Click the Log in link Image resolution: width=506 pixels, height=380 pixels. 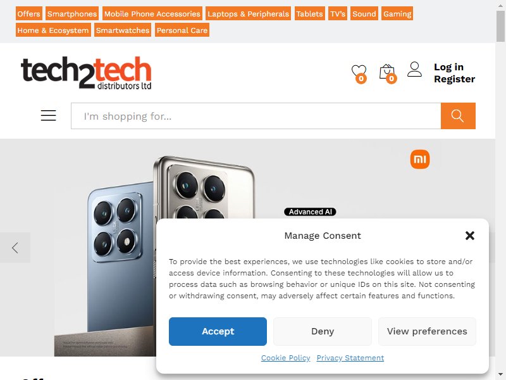click(x=448, y=67)
